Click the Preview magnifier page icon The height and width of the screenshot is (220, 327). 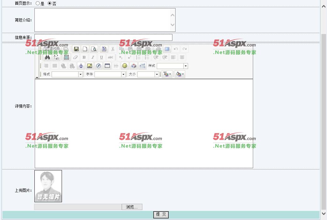[94, 49]
